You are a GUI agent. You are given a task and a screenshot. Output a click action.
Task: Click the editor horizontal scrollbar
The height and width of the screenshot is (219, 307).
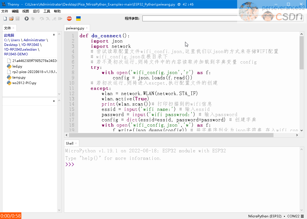(171, 135)
